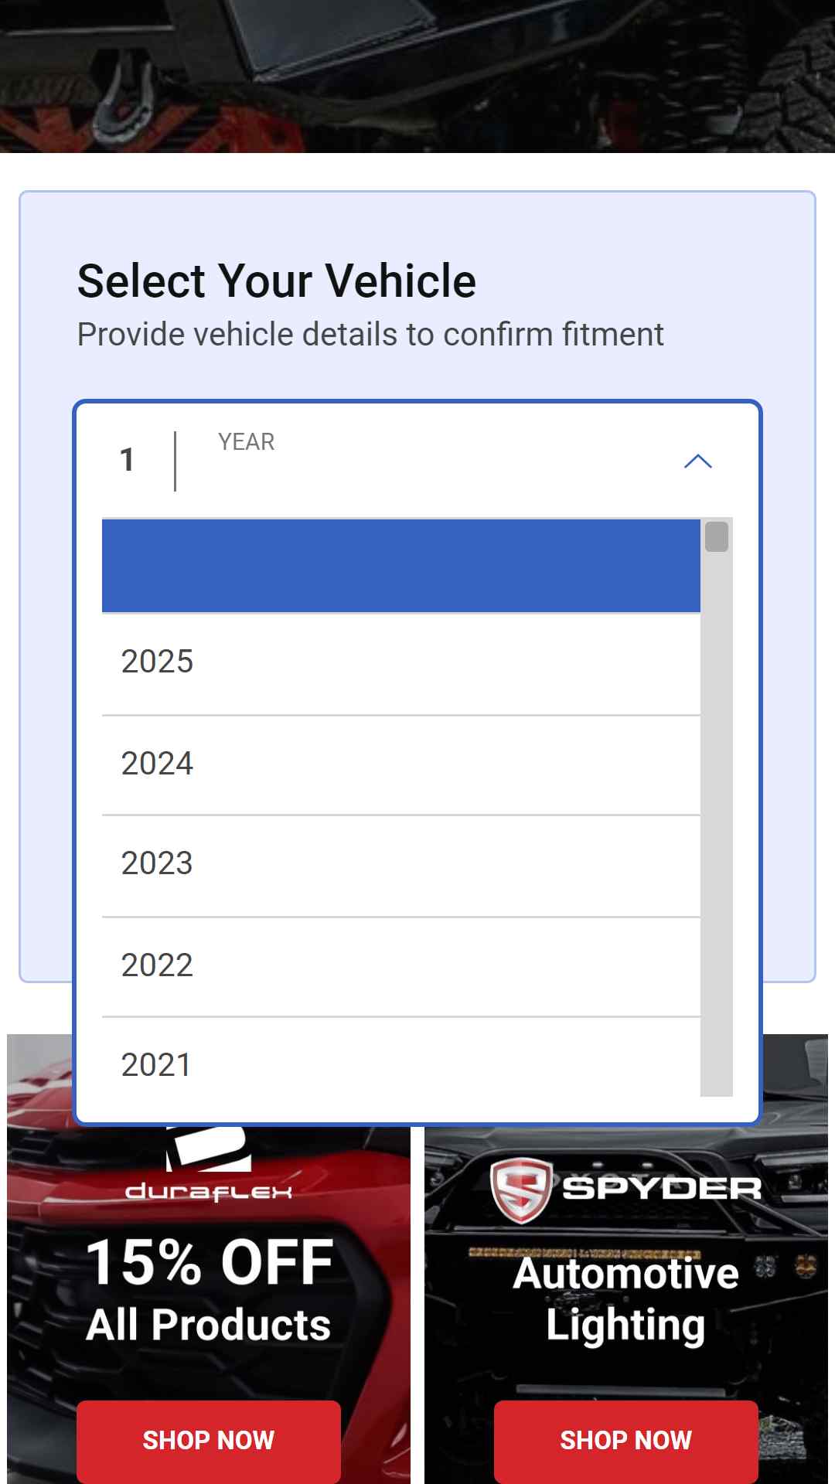This screenshot has width=835, height=1484.
Task: Click the year list scrollbar thumb
Action: tap(717, 536)
